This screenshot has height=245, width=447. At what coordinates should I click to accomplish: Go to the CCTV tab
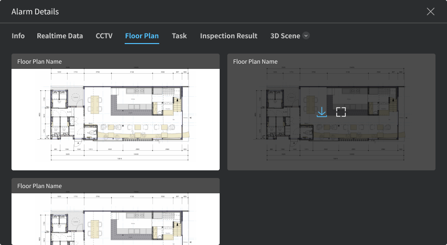[104, 36]
